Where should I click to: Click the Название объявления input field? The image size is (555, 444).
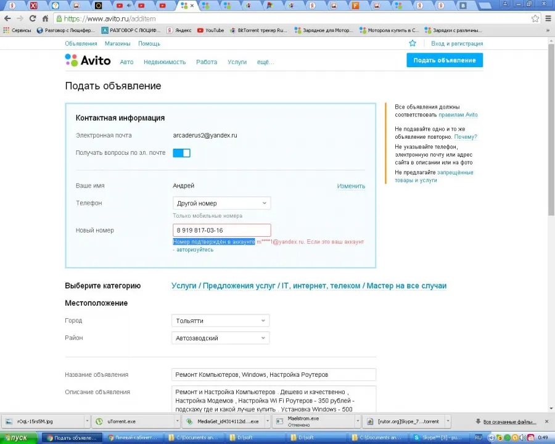pos(274,374)
